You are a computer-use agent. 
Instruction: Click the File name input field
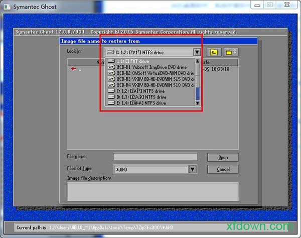click(x=155, y=157)
